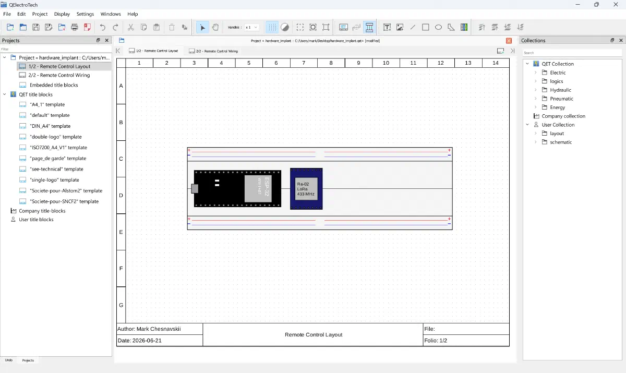Image resolution: width=626 pixels, height=373 pixels.
Task: Close the project with the red X button
Action: pos(509,40)
